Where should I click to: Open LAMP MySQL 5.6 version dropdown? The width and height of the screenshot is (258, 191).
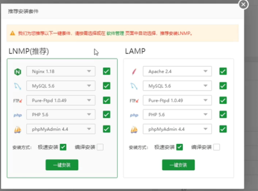click(177, 86)
